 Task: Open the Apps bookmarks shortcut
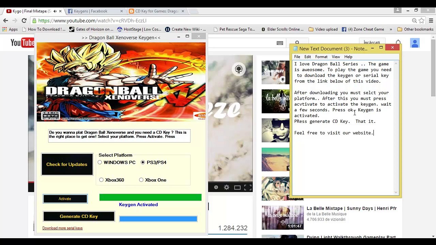coord(10,29)
